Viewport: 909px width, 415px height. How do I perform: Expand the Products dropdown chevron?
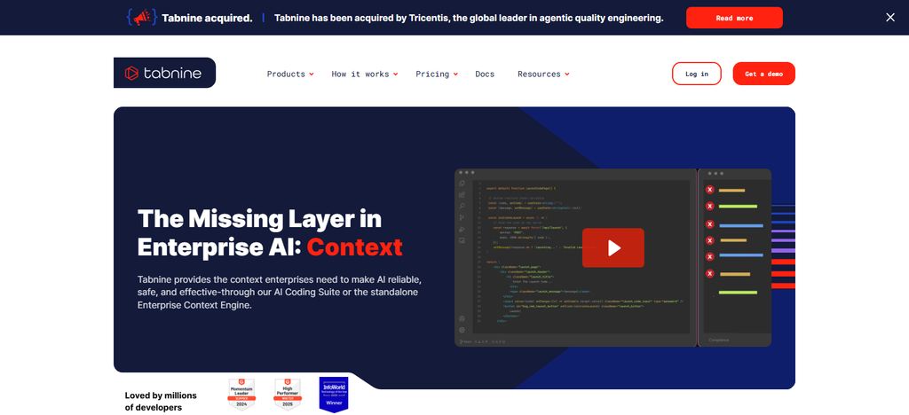pyautogui.click(x=312, y=74)
